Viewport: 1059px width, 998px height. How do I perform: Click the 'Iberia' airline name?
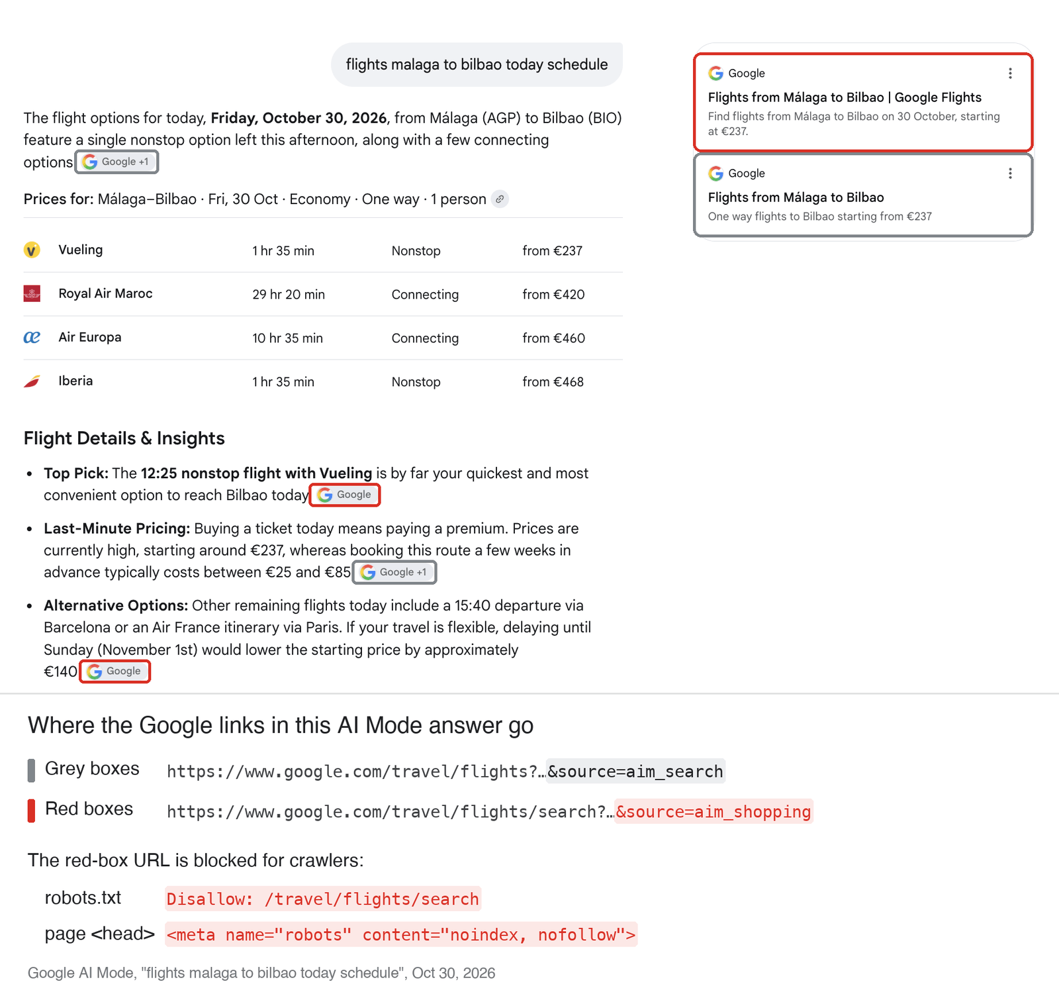(x=75, y=381)
